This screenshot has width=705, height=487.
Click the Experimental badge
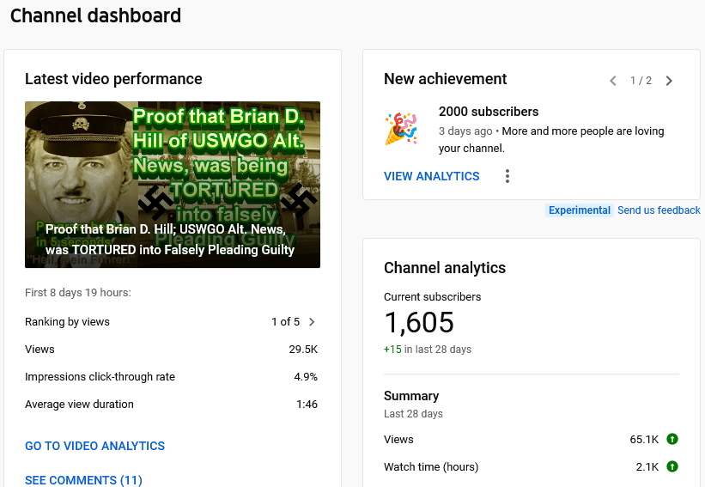[x=580, y=210]
